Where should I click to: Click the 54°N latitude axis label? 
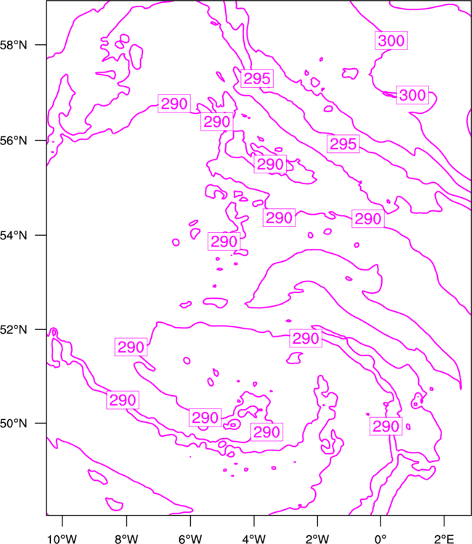(13, 235)
